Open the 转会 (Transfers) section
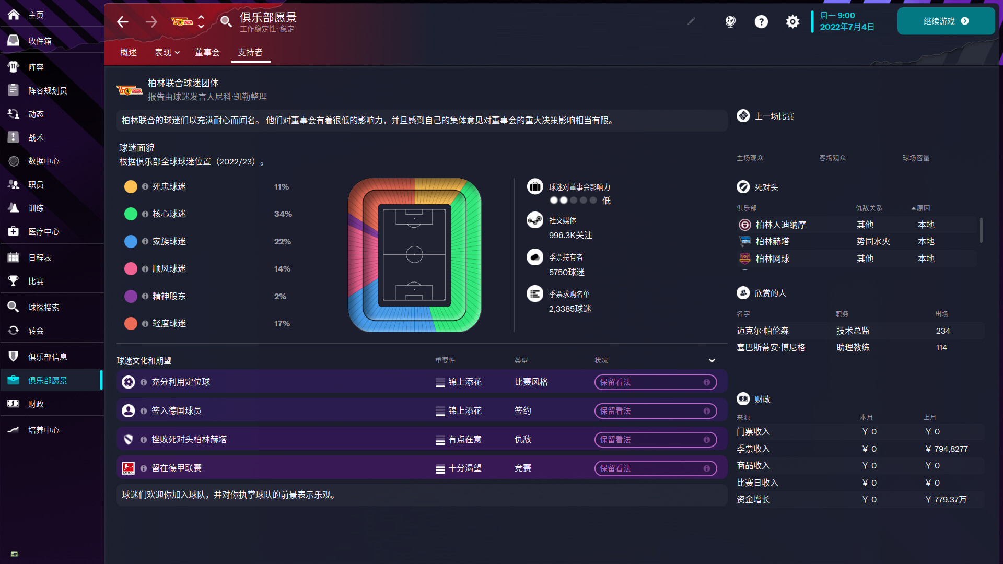The width and height of the screenshot is (1003, 564). 36,331
